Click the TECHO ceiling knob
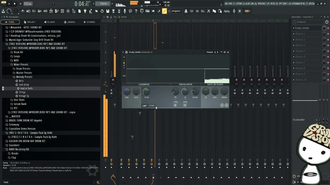The width and height of the screenshot is (330, 185). pyautogui.click(x=146, y=91)
